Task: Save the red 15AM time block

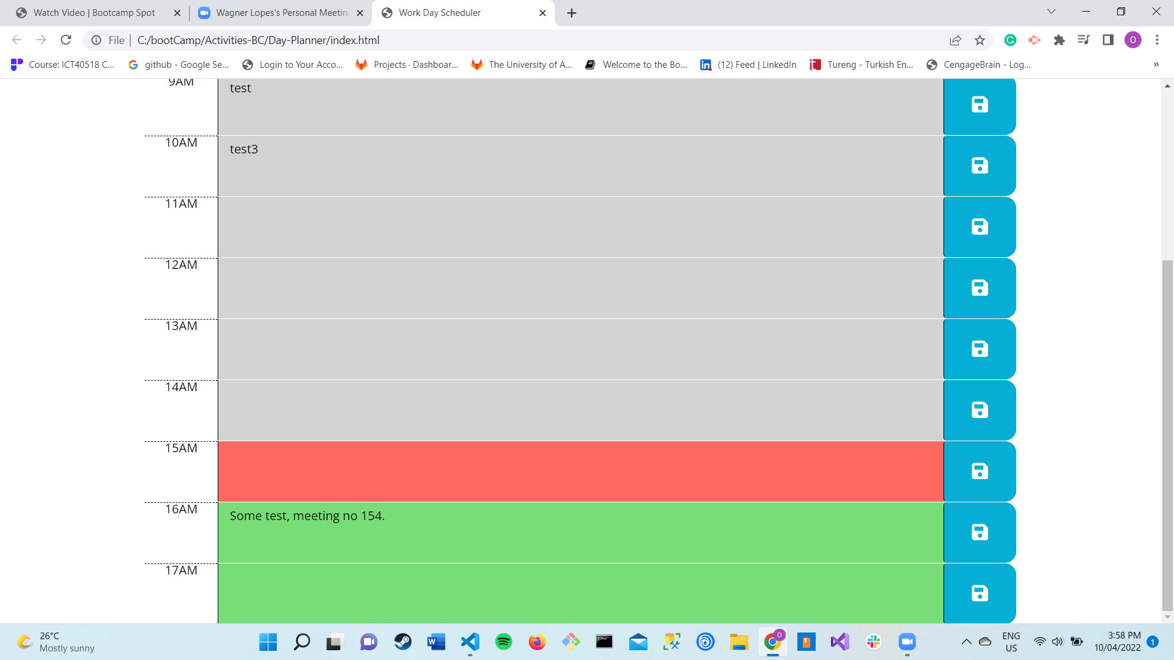Action: (x=979, y=471)
